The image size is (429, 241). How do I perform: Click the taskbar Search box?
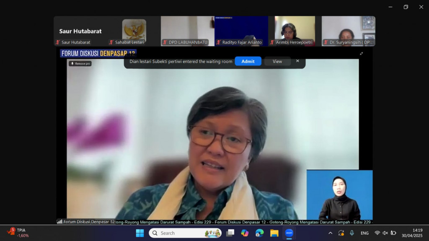point(185,233)
